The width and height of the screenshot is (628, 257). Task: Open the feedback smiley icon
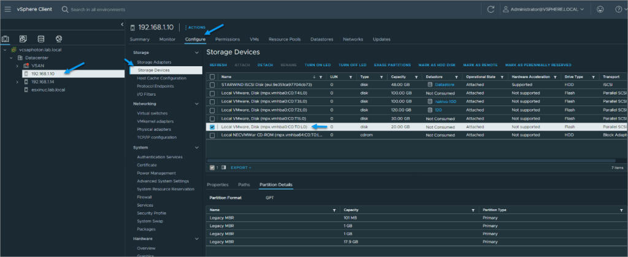600,9
